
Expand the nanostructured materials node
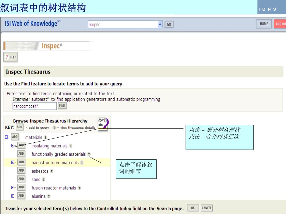tap(13, 162)
